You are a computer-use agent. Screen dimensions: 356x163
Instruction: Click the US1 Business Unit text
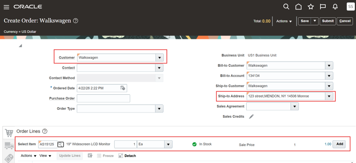tap(262, 55)
